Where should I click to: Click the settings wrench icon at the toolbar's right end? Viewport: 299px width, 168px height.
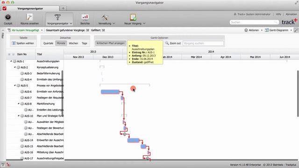[296, 30]
